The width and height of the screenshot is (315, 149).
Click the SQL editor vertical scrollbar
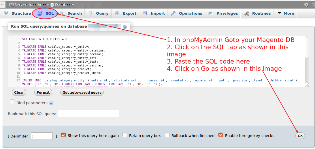pyautogui.click(x=307, y=47)
